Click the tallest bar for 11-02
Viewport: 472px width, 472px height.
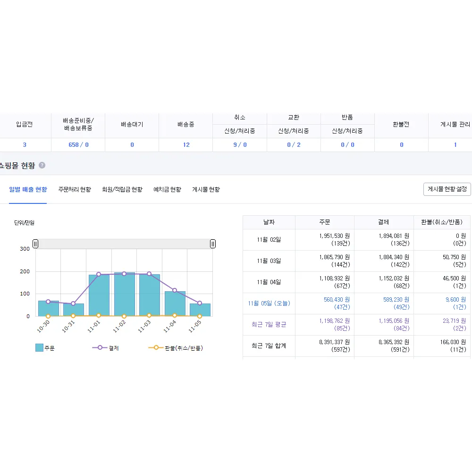124,295
